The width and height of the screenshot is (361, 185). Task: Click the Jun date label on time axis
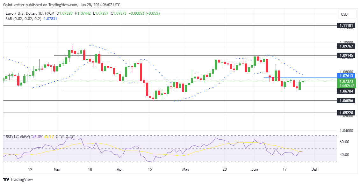tap(254, 169)
